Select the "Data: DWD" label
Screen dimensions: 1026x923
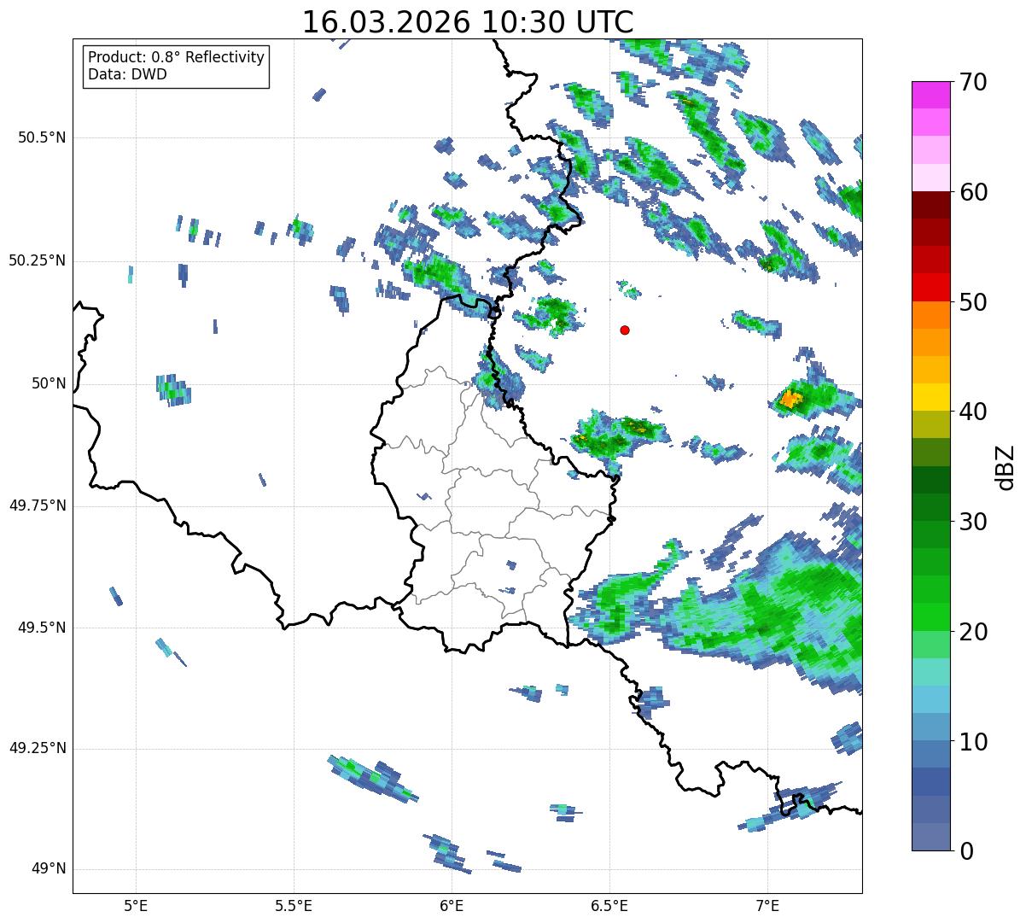coord(127,74)
